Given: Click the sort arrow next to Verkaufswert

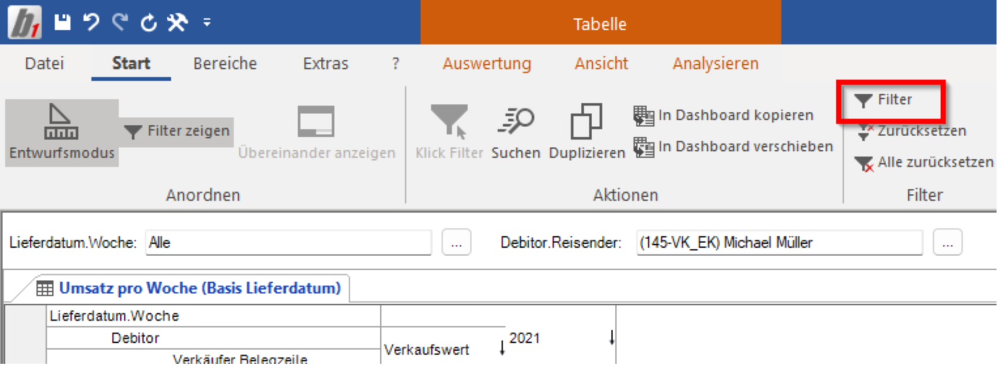Looking at the screenshot, I should point(502,348).
